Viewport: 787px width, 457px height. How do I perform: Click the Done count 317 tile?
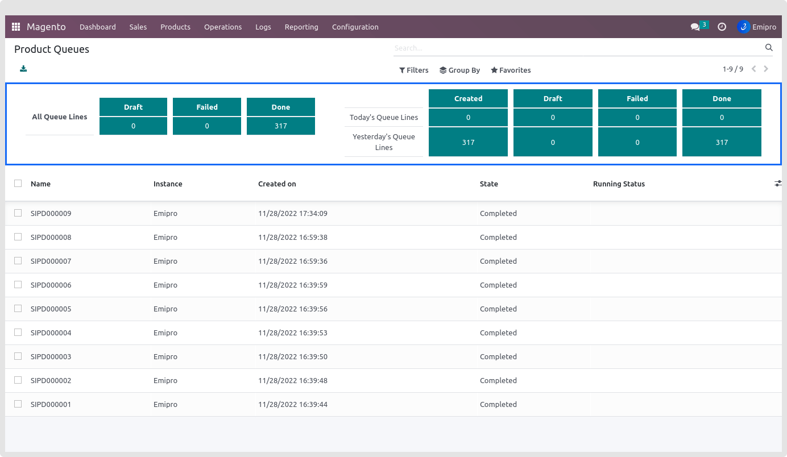tap(280, 126)
